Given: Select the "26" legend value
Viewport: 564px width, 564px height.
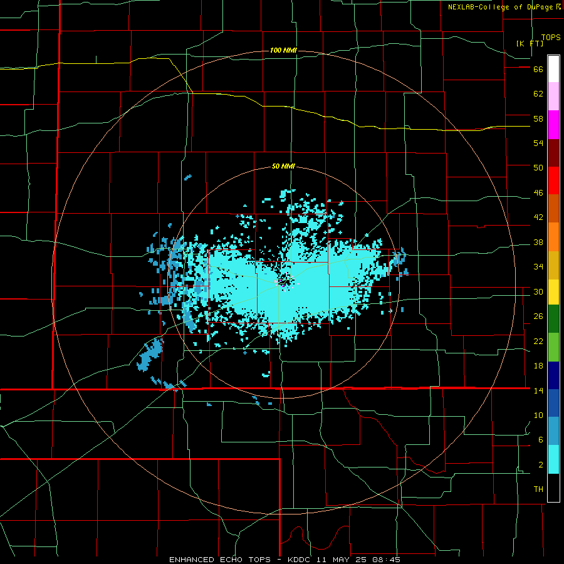Looking at the screenshot, I should (x=538, y=316).
